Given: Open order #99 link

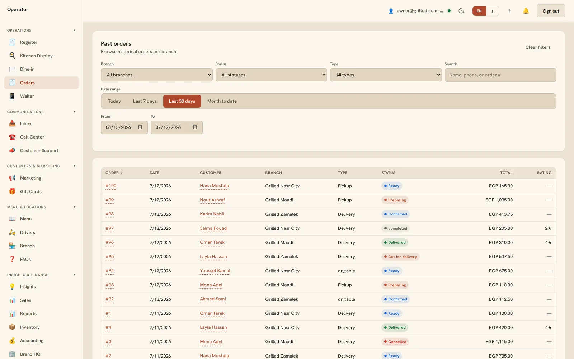Looking at the screenshot, I should coord(110,200).
